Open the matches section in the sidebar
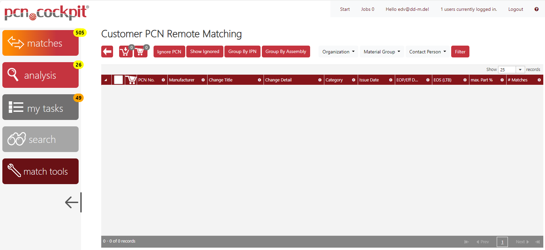This screenshot has width=545, height=250. [40, 43]
